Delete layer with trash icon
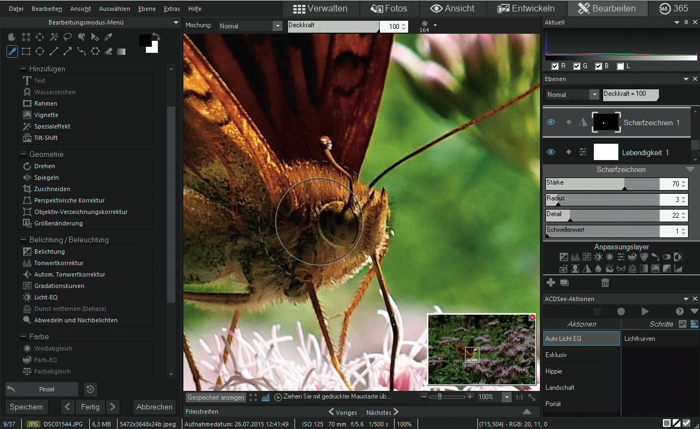The height and width of the screenshot is (429, 700). tap(605, 283)
